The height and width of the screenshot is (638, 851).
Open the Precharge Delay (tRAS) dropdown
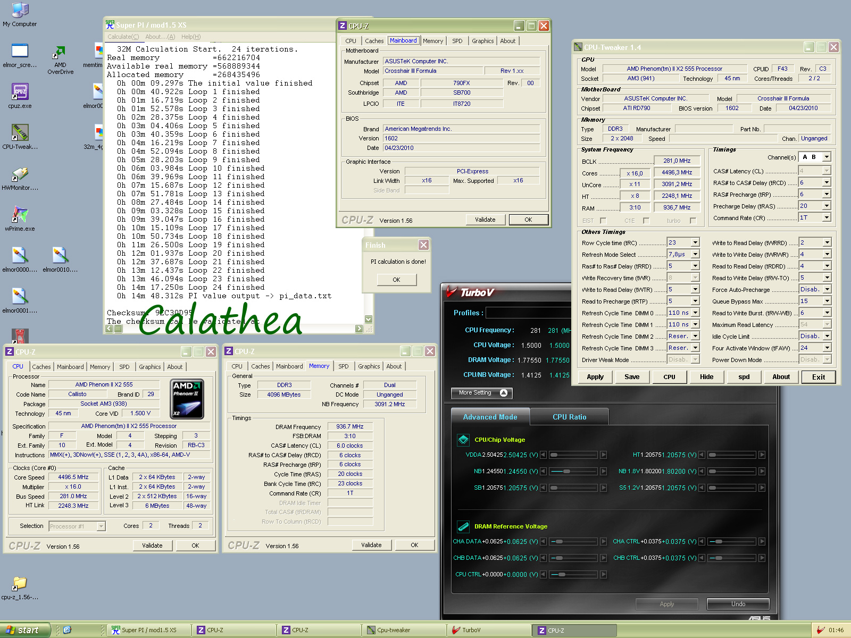coord(827,206)
